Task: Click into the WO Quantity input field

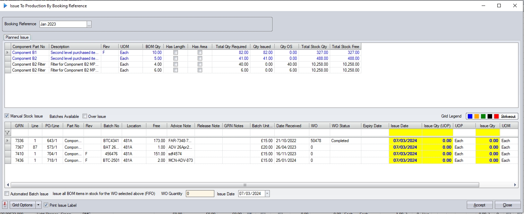Action: click(200, 194)
